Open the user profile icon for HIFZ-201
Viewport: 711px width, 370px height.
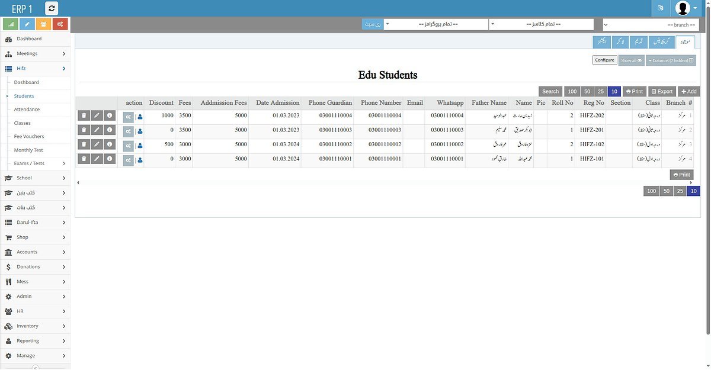pos(140,131)
